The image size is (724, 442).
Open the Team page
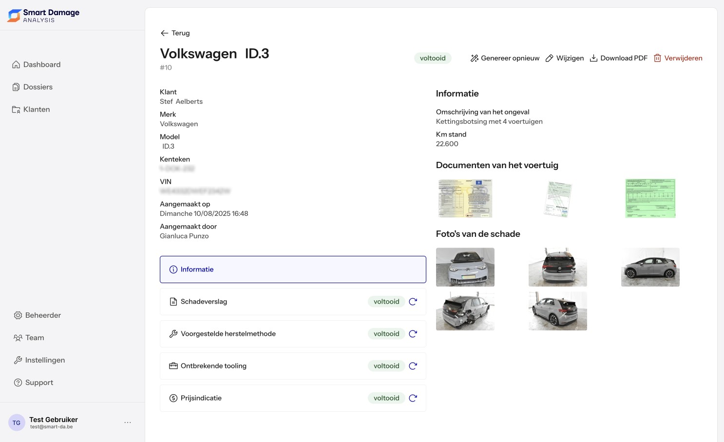point(29,338)
